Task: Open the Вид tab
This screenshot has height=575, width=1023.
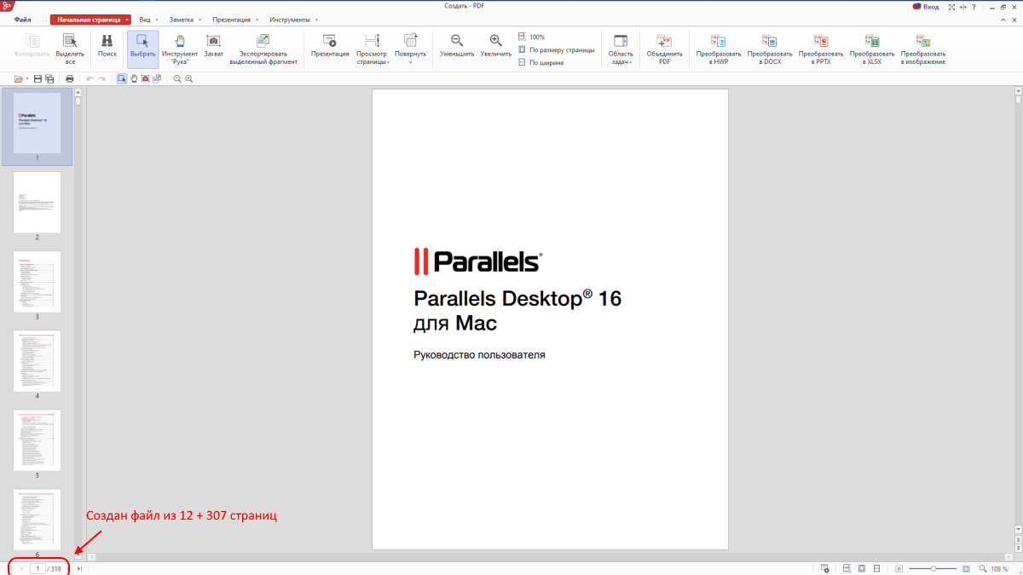Action: click(145, 19)
